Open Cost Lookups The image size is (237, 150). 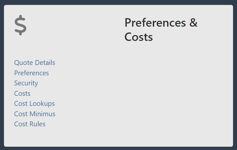[x=34, y=104]
